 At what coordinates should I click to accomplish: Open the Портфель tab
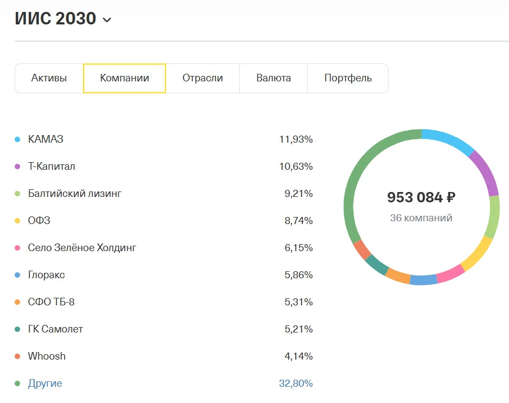pos(348,78)
